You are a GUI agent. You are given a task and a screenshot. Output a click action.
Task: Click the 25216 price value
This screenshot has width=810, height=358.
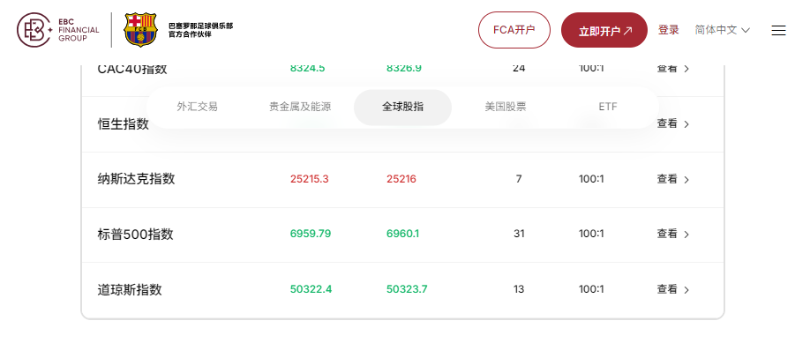pos(401,179)
